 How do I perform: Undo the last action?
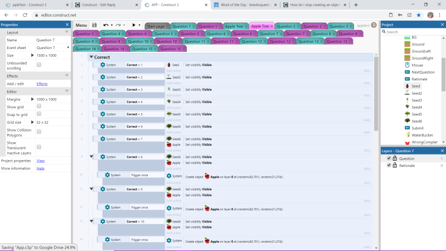click(x=106, y=25)
